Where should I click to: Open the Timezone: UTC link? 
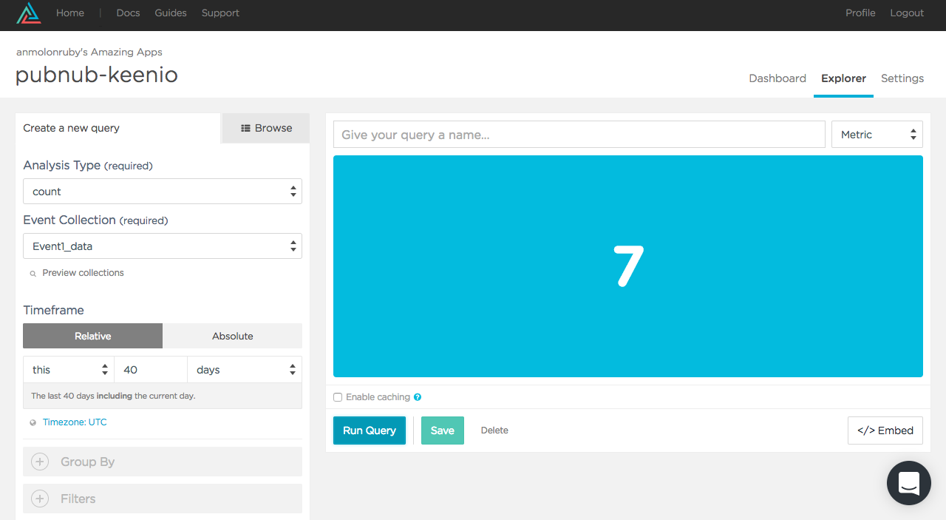pos(75,422)
